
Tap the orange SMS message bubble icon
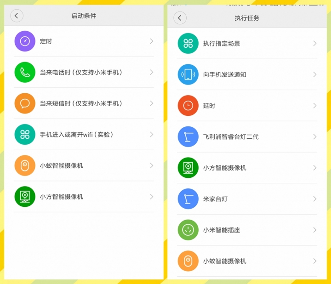click(x=25, y=103)
